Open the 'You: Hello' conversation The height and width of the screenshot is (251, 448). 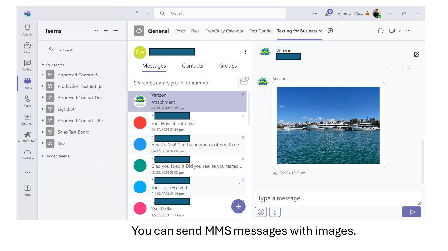(x=187, y=208)
